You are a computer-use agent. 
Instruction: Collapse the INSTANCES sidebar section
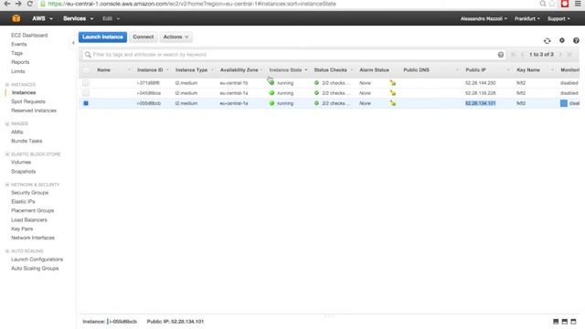coord(7,85)
